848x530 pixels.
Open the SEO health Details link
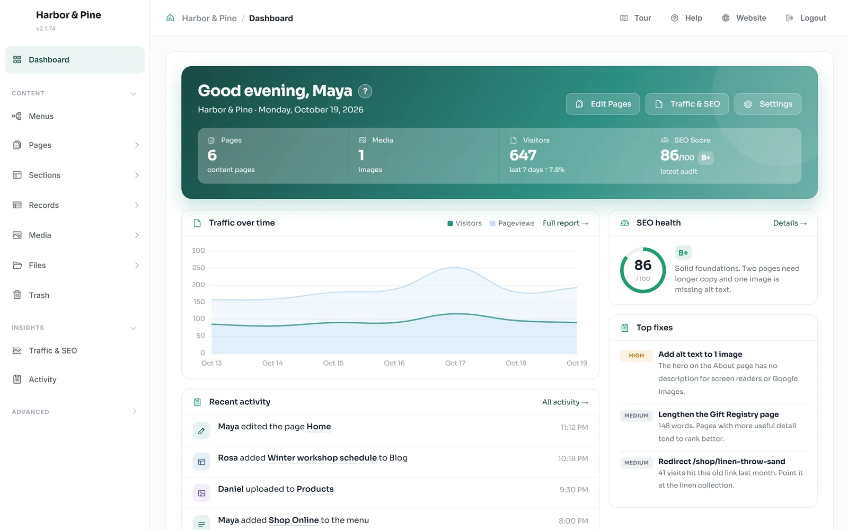790,223
